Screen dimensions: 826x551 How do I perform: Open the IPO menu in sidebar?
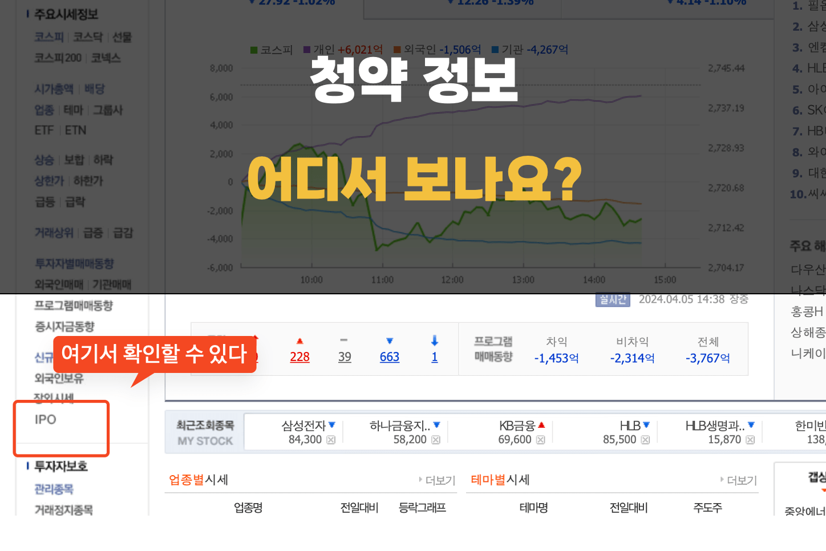(x=46, y=420)
